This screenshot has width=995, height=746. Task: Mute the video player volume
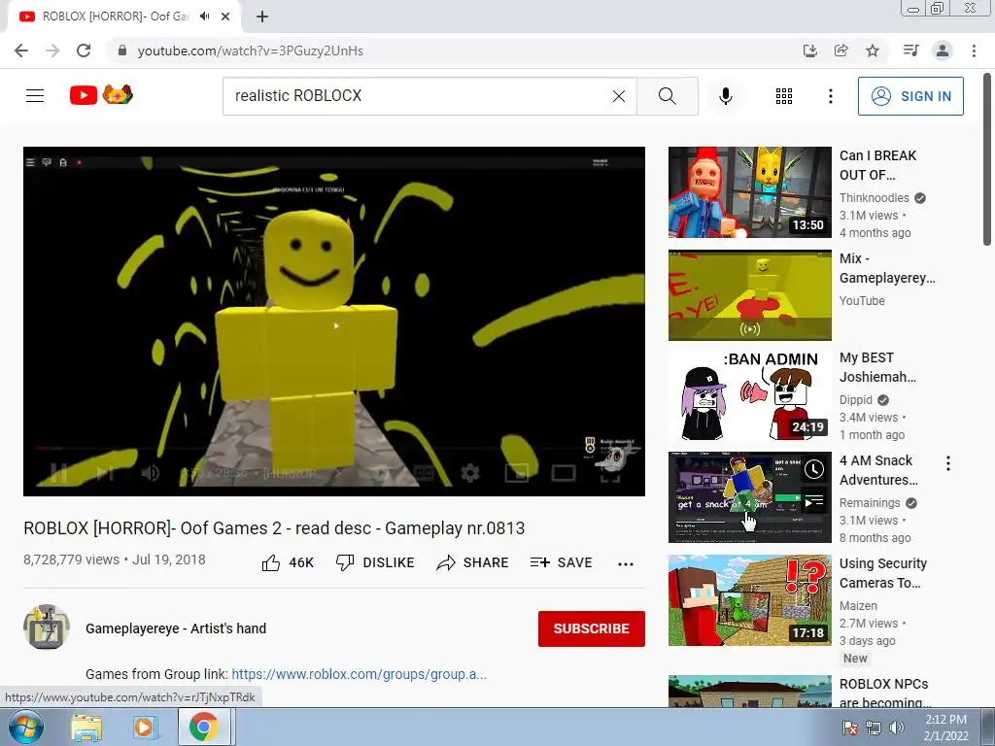151,473
